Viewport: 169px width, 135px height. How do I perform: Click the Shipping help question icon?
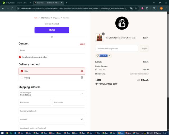[x=104, y=74]
